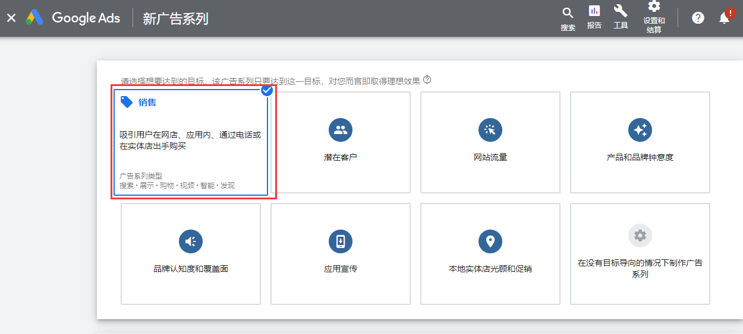Click the 新广告系列 page title
Screen dimensions: 743x334
[175, 18]
